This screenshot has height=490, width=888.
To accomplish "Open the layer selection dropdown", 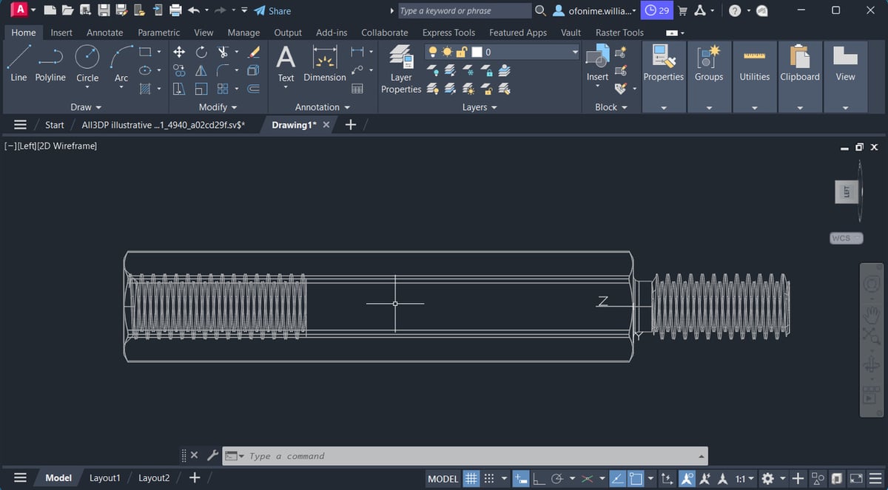I will (574, 52).
